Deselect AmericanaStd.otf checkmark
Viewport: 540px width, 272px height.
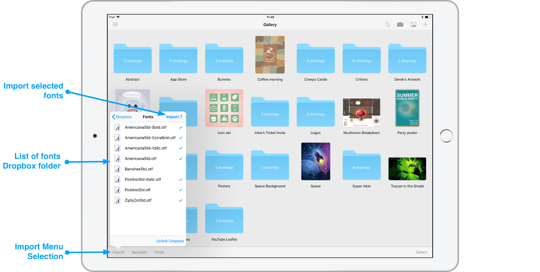(181, 159)
